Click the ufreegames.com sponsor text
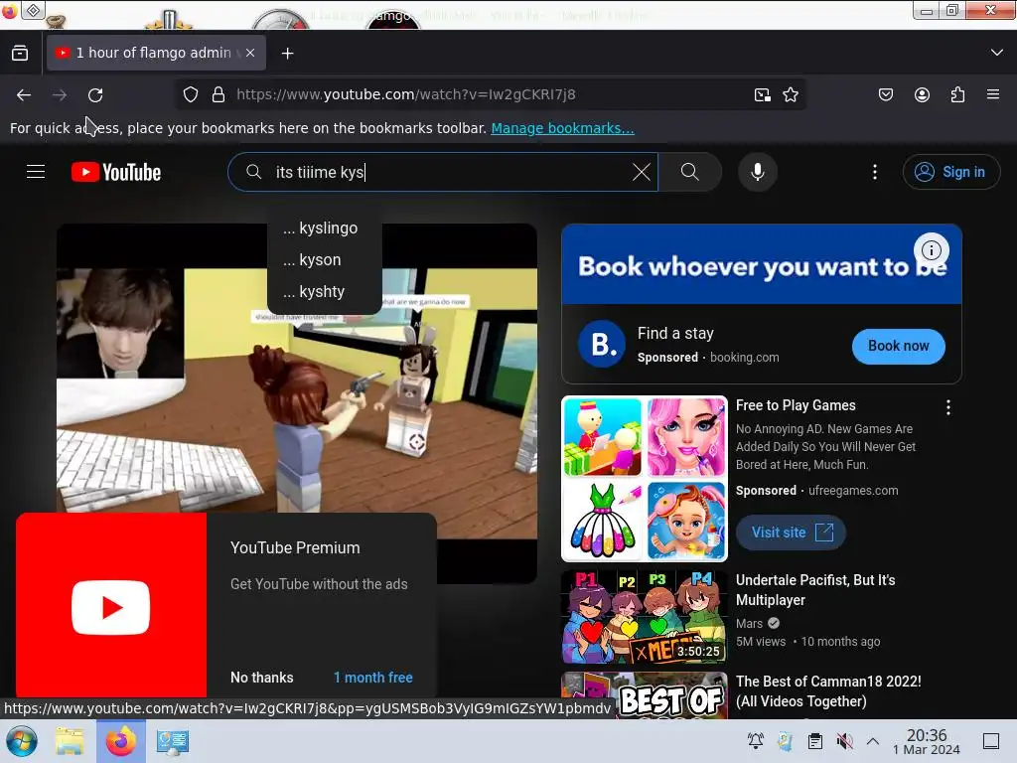Screen dimensions: 1017x763 click(x=853, y=491)
